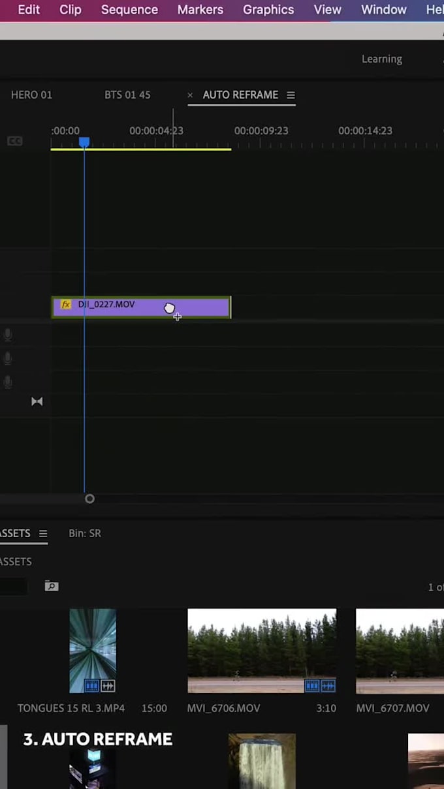This screenshot has width=444, height=789.
Task: Click the blue playhead marker on ruler
Action: 84,142
